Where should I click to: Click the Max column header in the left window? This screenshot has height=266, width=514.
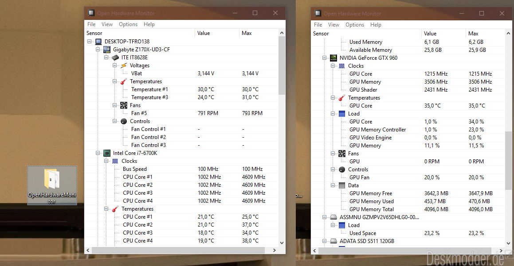pos(259,33)
